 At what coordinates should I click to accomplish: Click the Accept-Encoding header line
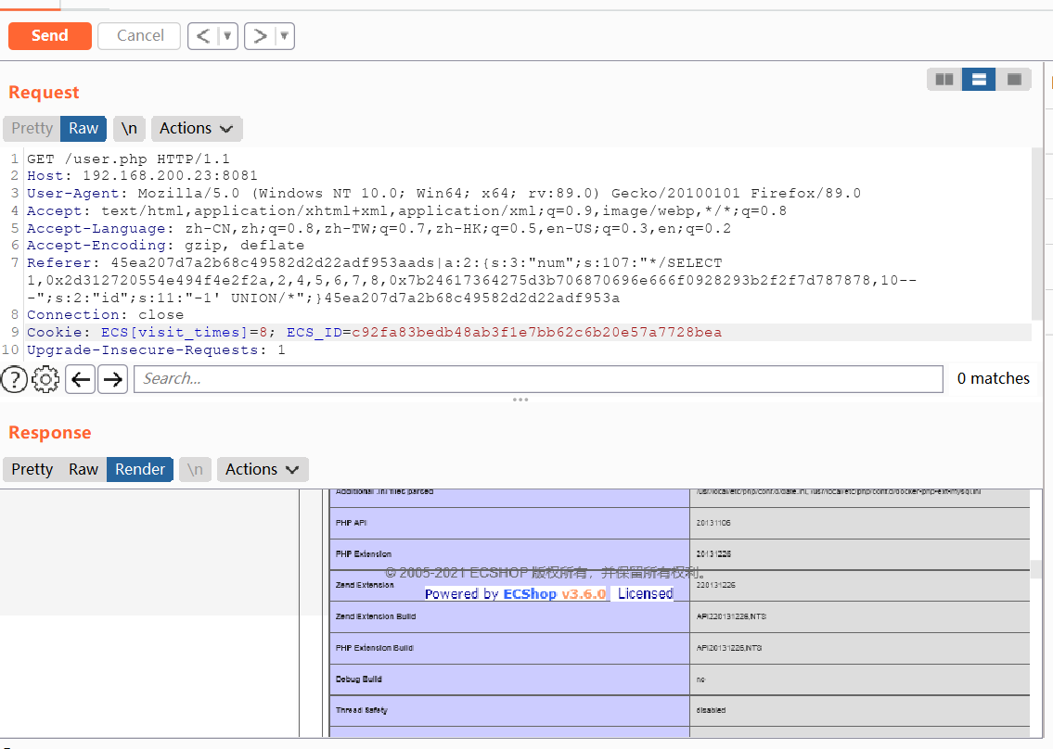coord(165,246)
